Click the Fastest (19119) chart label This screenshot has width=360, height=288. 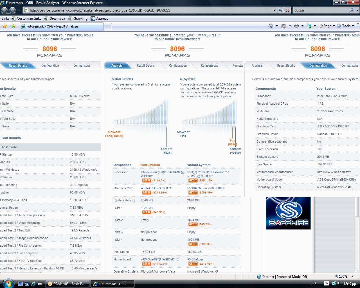tap(235, 151)
